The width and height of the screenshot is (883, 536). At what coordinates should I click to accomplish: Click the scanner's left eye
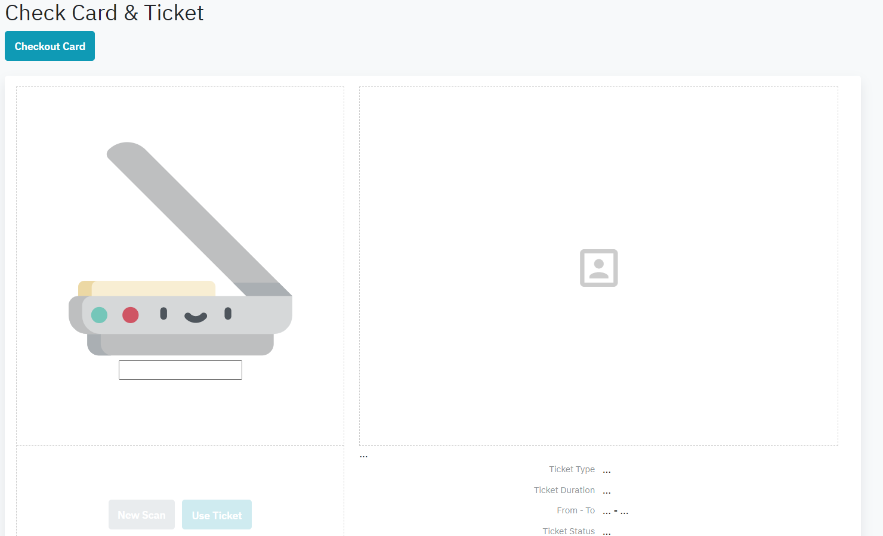tap(163, 314)
